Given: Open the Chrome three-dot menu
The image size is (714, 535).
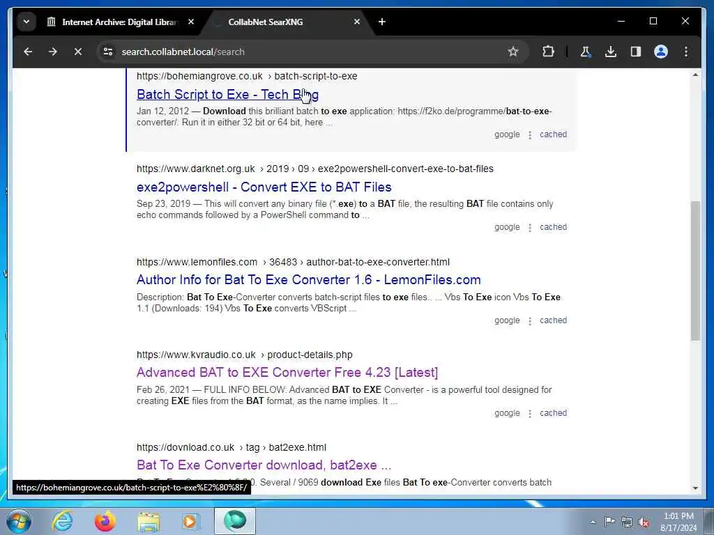Looking at the screenshot, I should click(686, 52).
